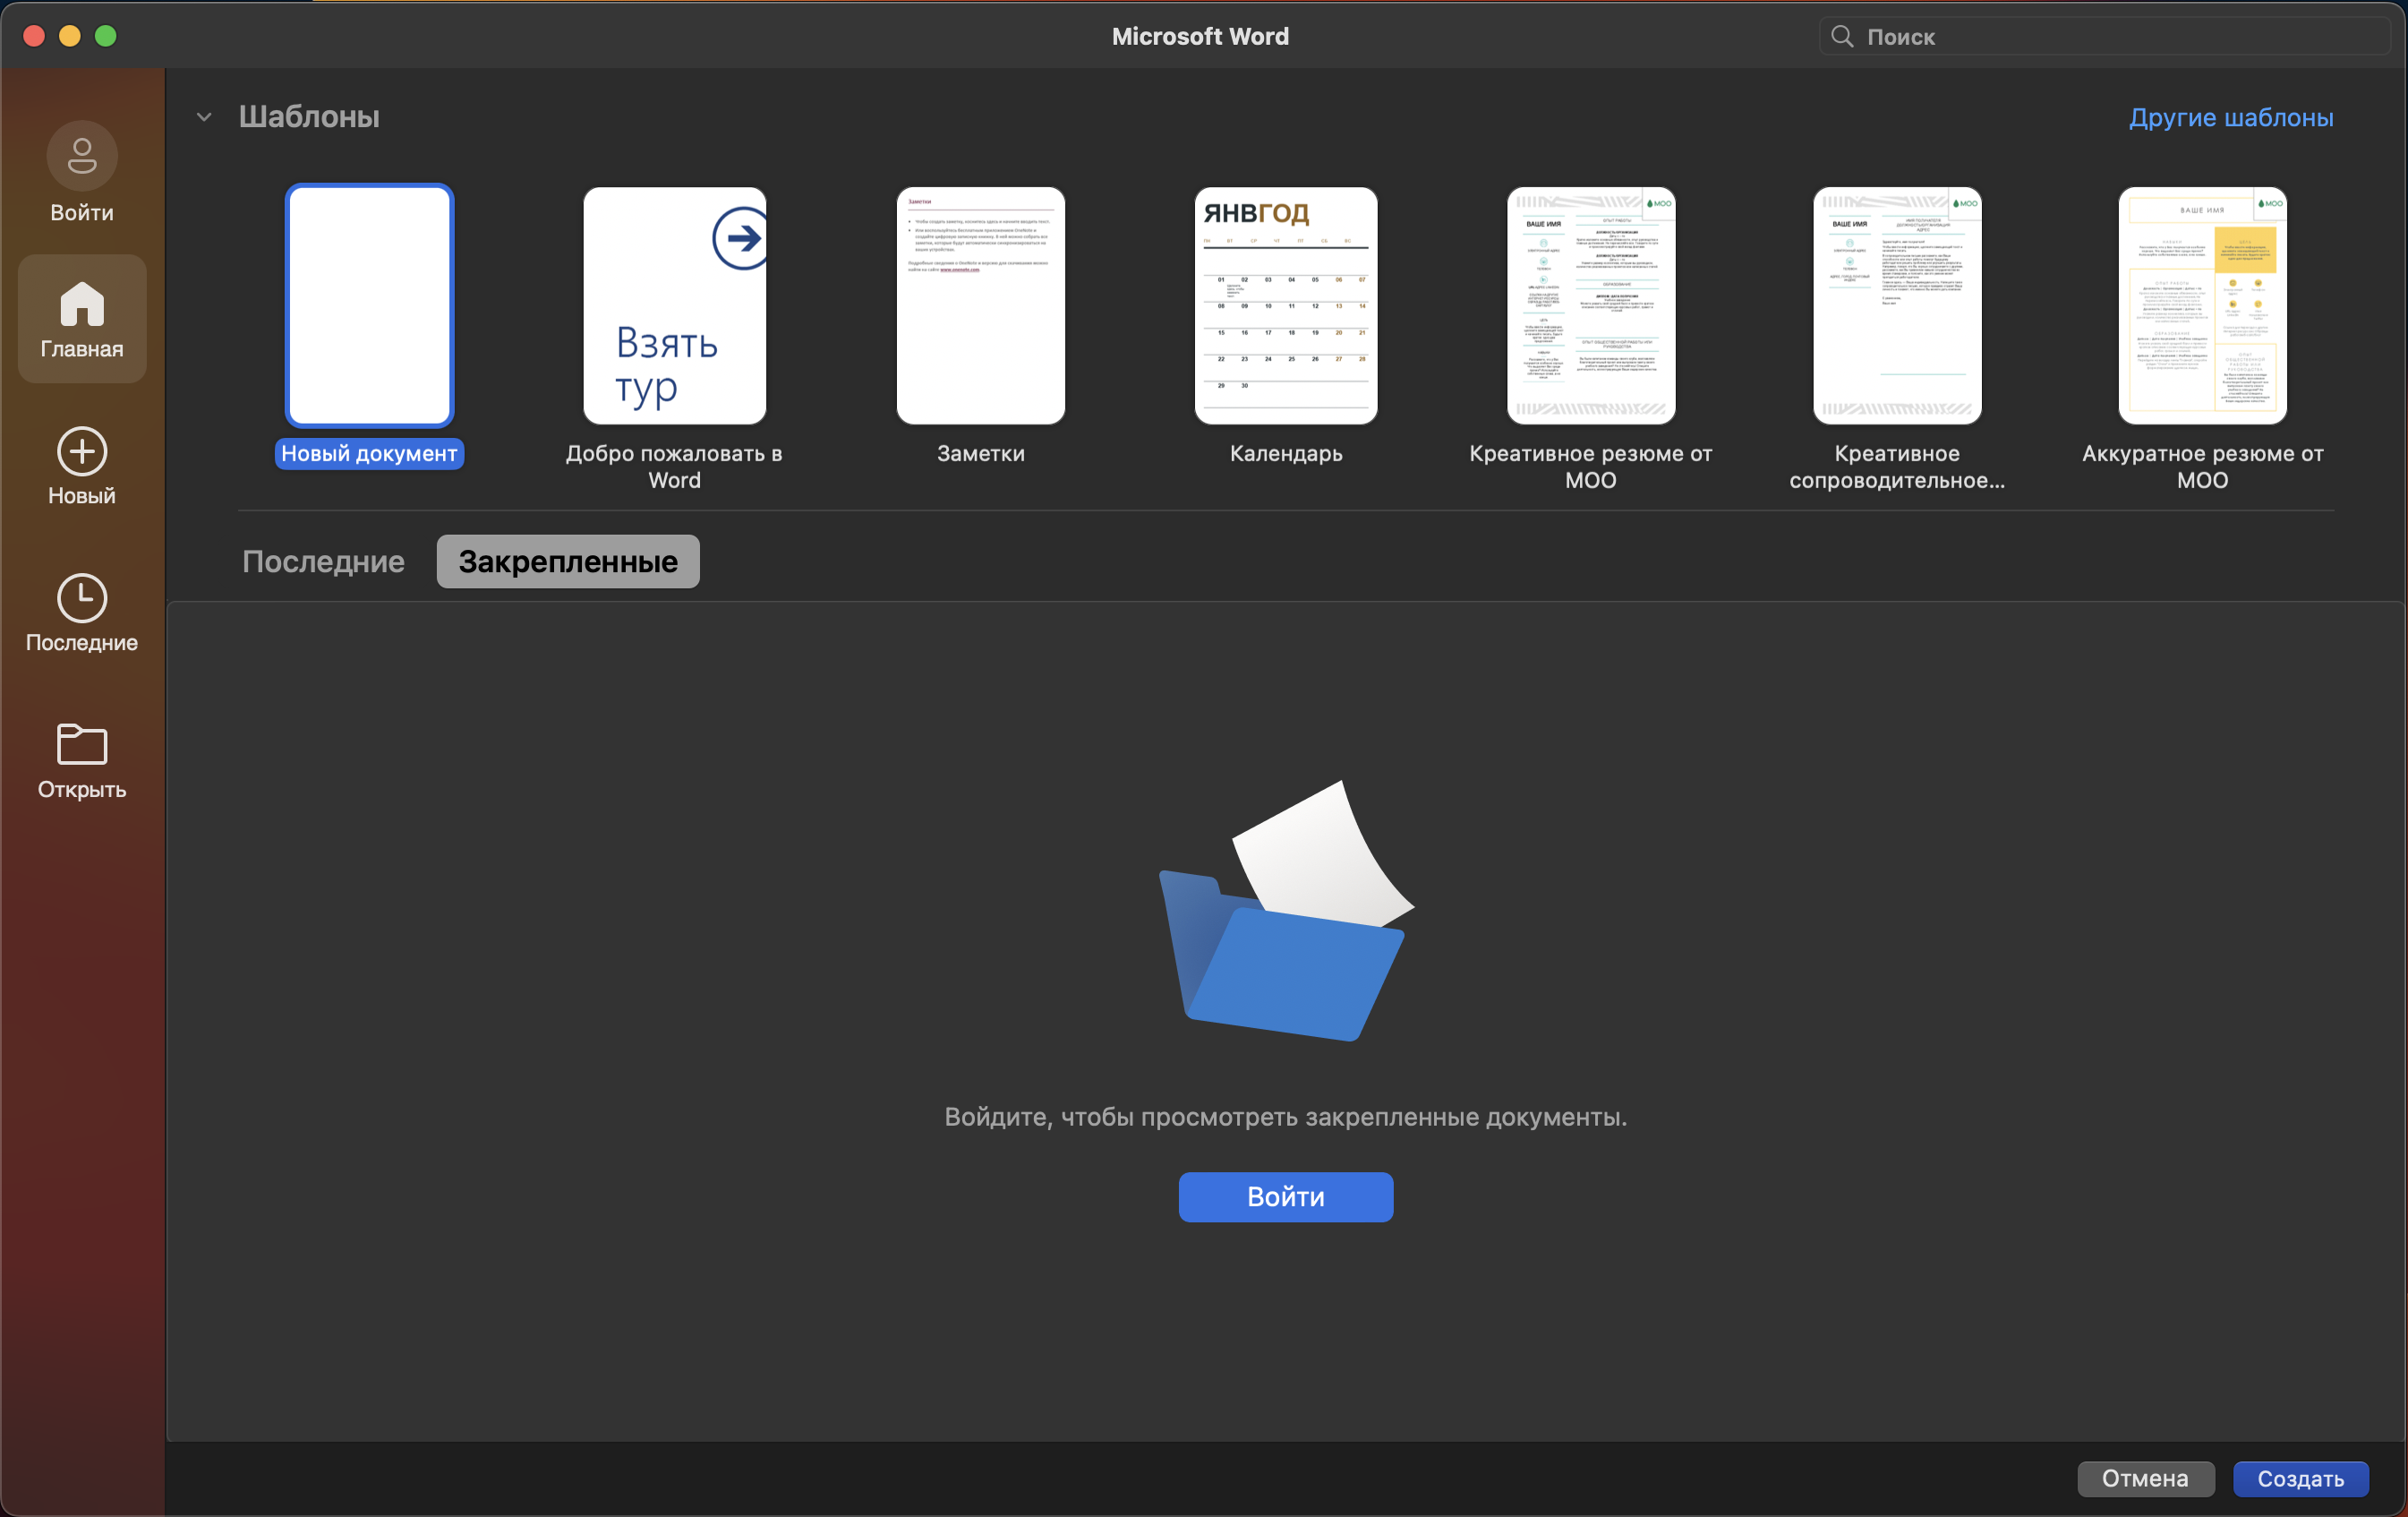The height and width of the screenshot is (1517, 2408).
Task: Choose the Добро пожаловать в Word template
Action: [x=675, y=305]
